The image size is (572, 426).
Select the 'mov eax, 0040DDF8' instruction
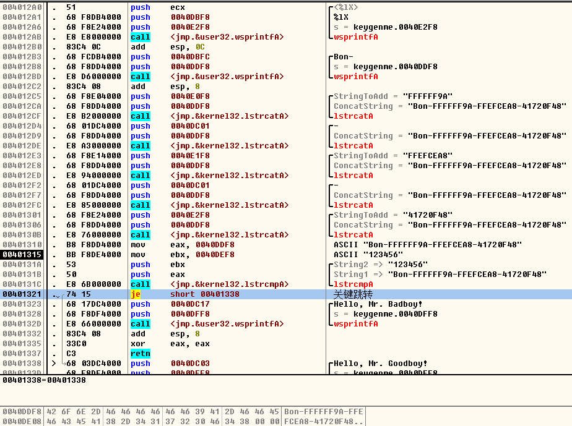click(183, 244)
